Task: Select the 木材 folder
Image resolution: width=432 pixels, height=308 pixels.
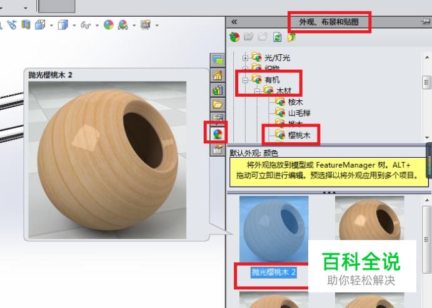Action: [284, 90]
